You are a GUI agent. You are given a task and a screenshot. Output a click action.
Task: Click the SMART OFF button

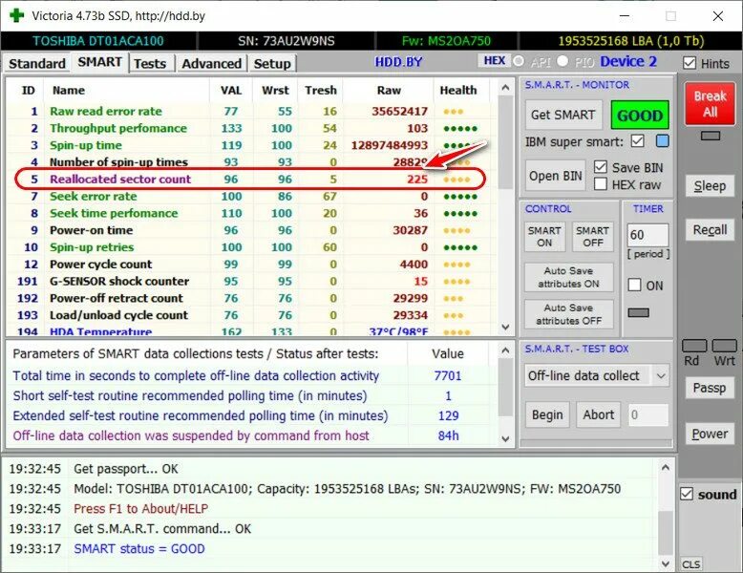tap(592, 237)
